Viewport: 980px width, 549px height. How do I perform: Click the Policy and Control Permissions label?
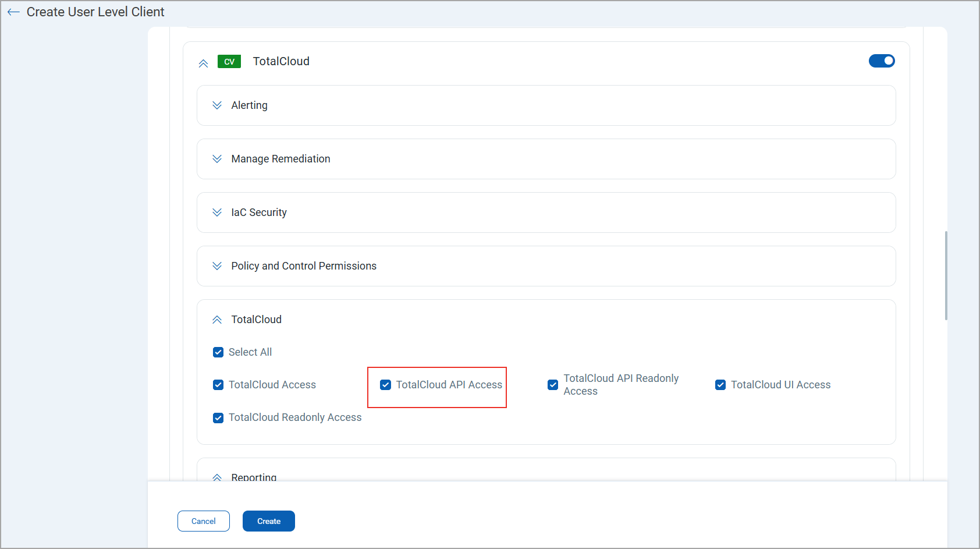[x=304, y=266]
